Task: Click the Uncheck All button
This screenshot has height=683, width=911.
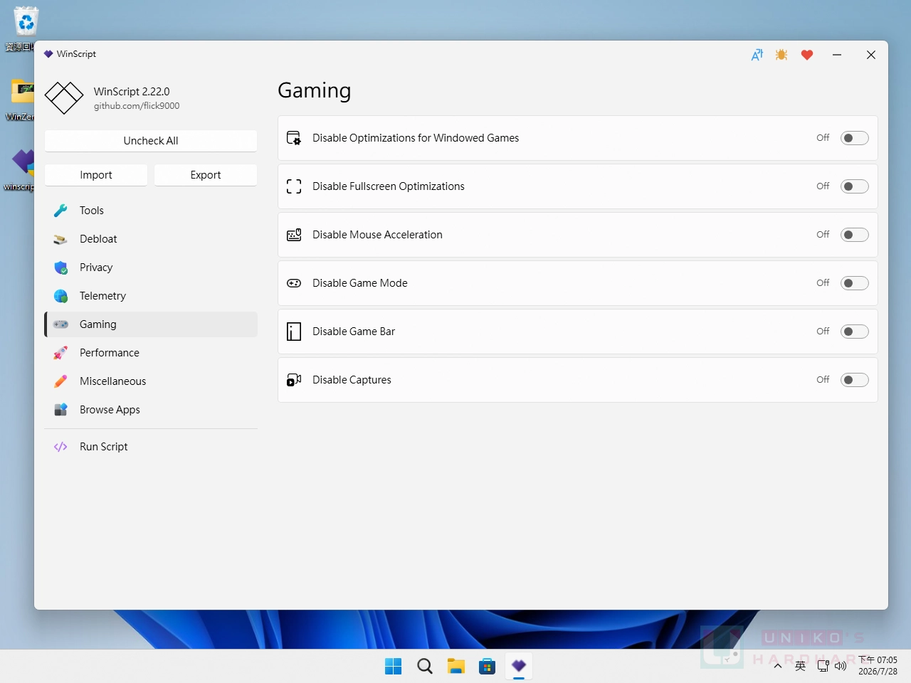Action: point(151,141)
